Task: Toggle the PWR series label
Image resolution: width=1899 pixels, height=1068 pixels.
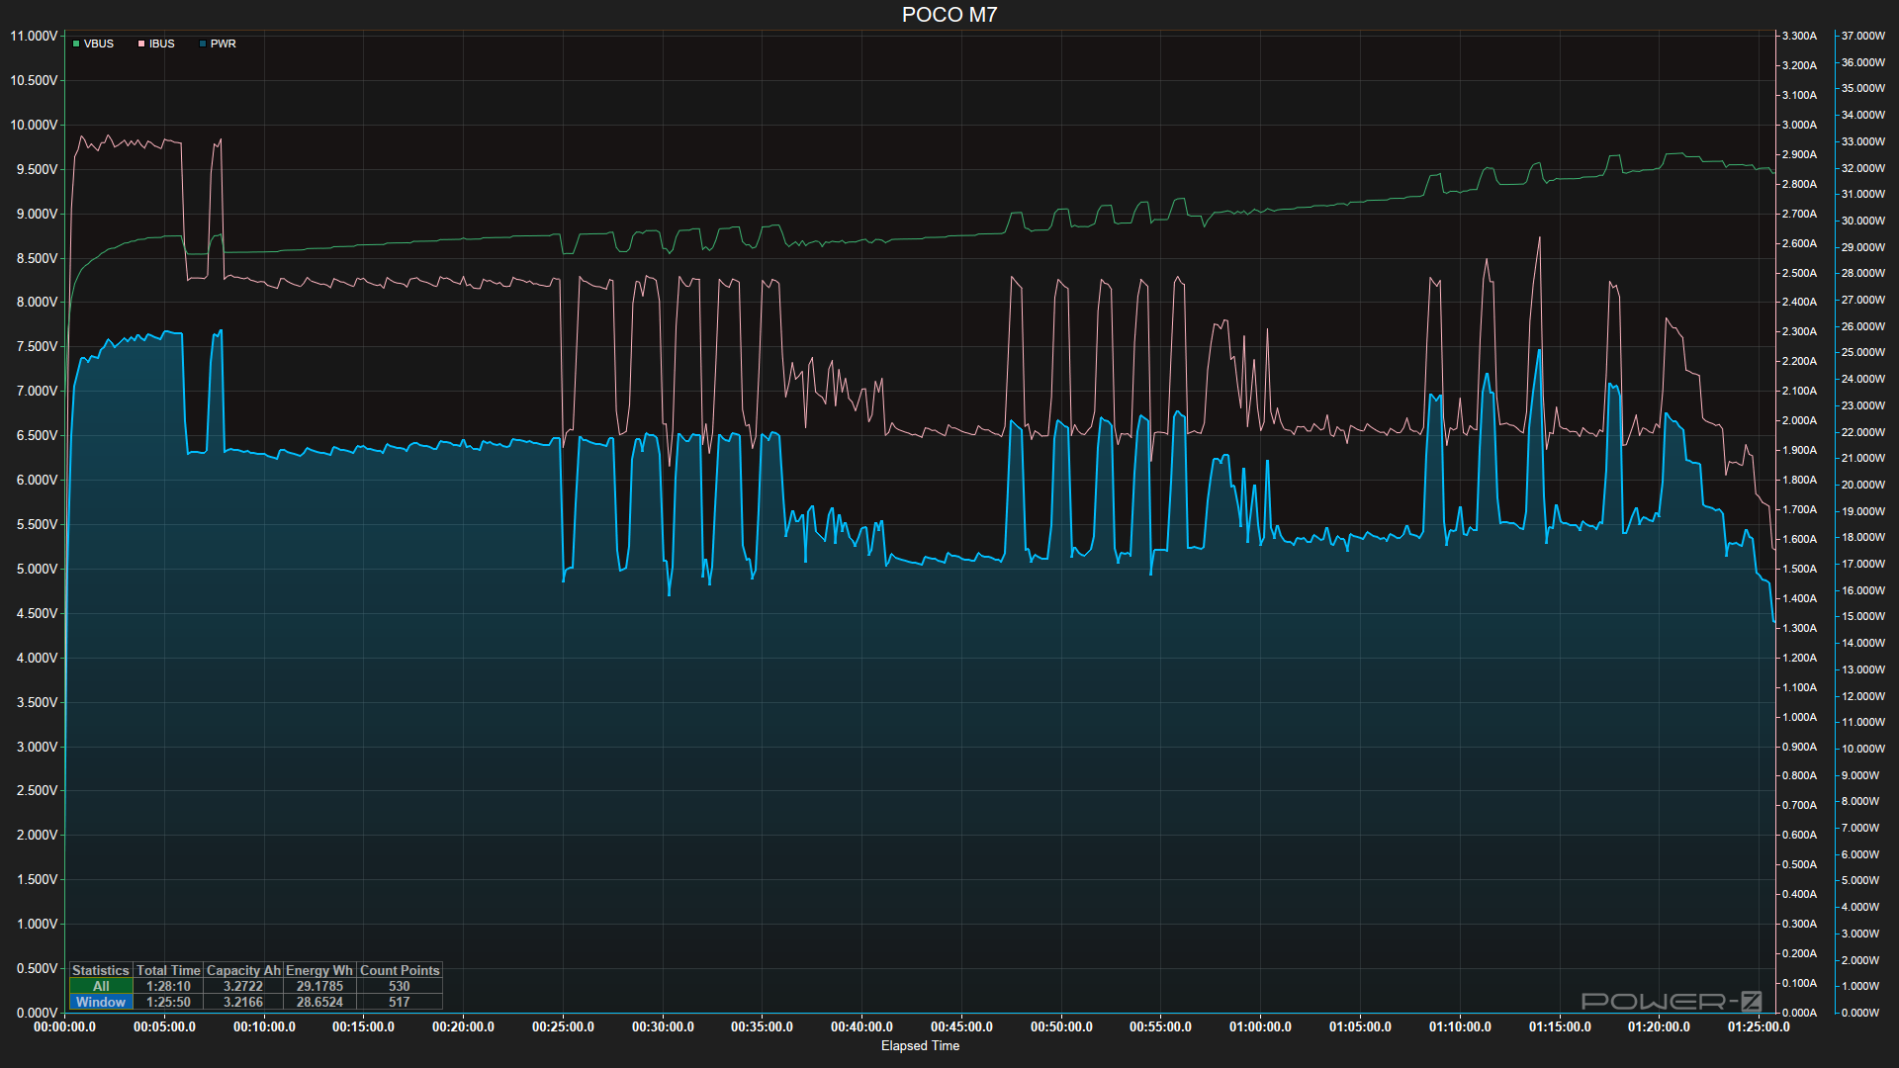Action: [224, 44]
